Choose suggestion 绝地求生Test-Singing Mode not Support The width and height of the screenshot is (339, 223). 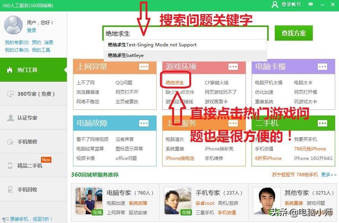(185, 45)
